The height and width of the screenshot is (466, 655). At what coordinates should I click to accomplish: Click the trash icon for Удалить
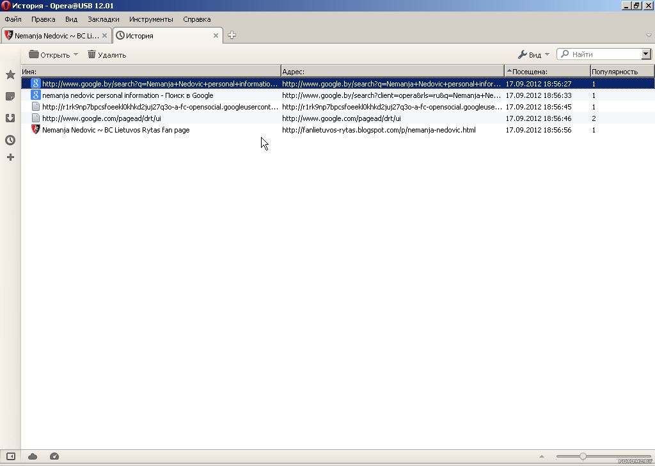[x=91, y=54]
